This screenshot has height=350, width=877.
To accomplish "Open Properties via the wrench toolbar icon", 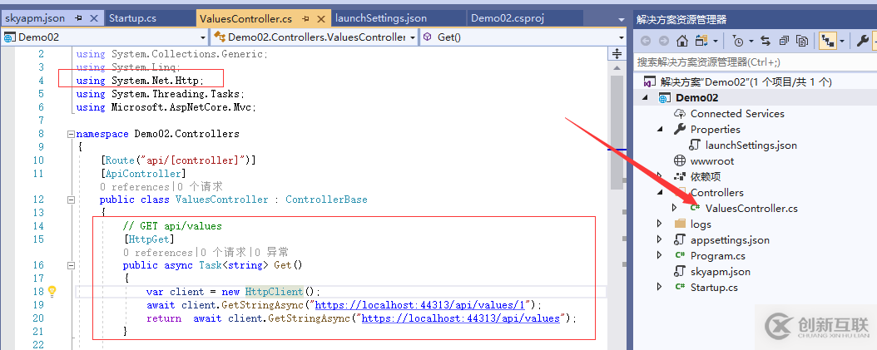I will click(862, 41).
